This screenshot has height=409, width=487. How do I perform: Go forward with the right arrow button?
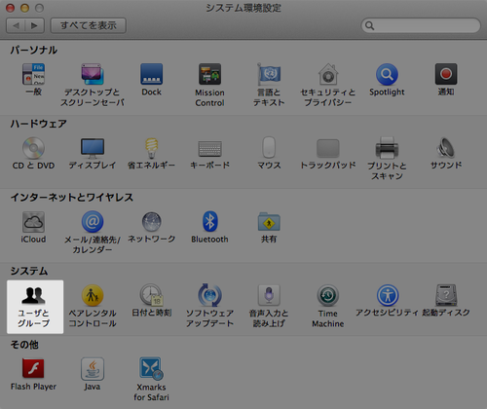tap(35, 25)
